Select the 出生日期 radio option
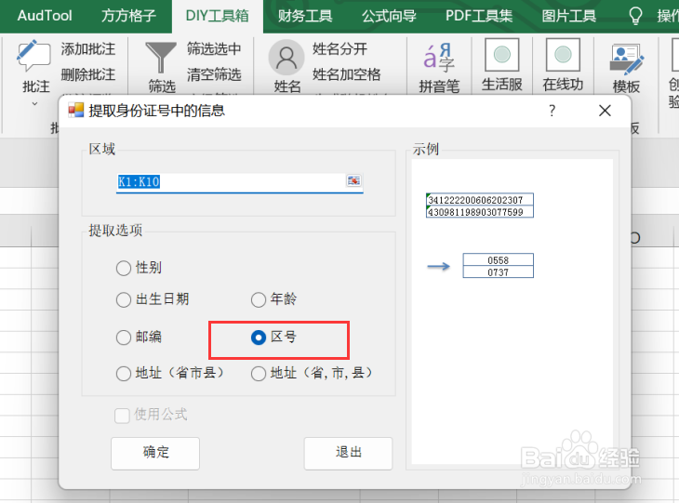The width and height of the screenshot is (679, 503). pos(124,299)
